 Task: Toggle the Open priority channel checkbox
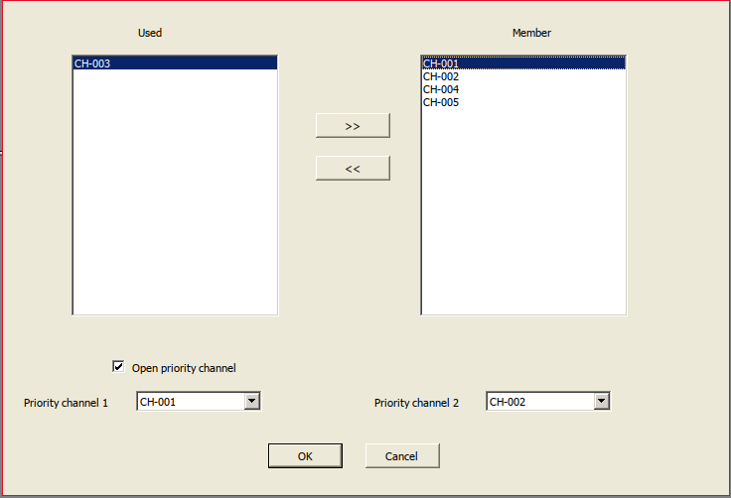point(119,367)
